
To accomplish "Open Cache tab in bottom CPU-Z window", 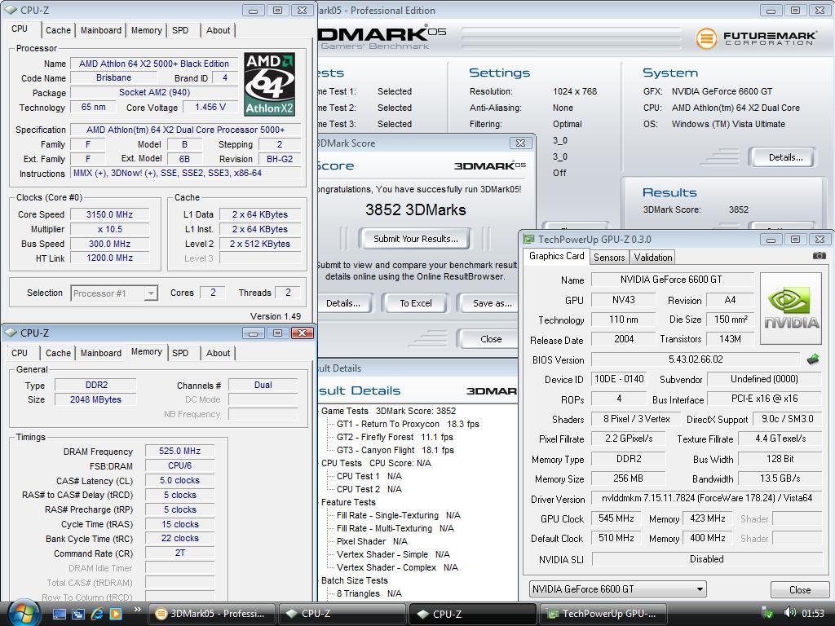I will point(58,353).
